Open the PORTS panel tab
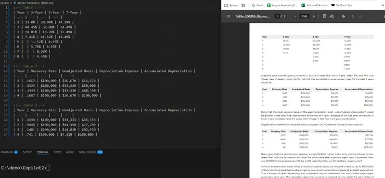Screen dimensions: 385x178 (57, 152)
